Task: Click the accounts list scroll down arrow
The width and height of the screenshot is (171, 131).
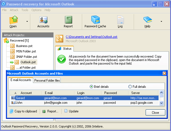Action: click(161, 103)
